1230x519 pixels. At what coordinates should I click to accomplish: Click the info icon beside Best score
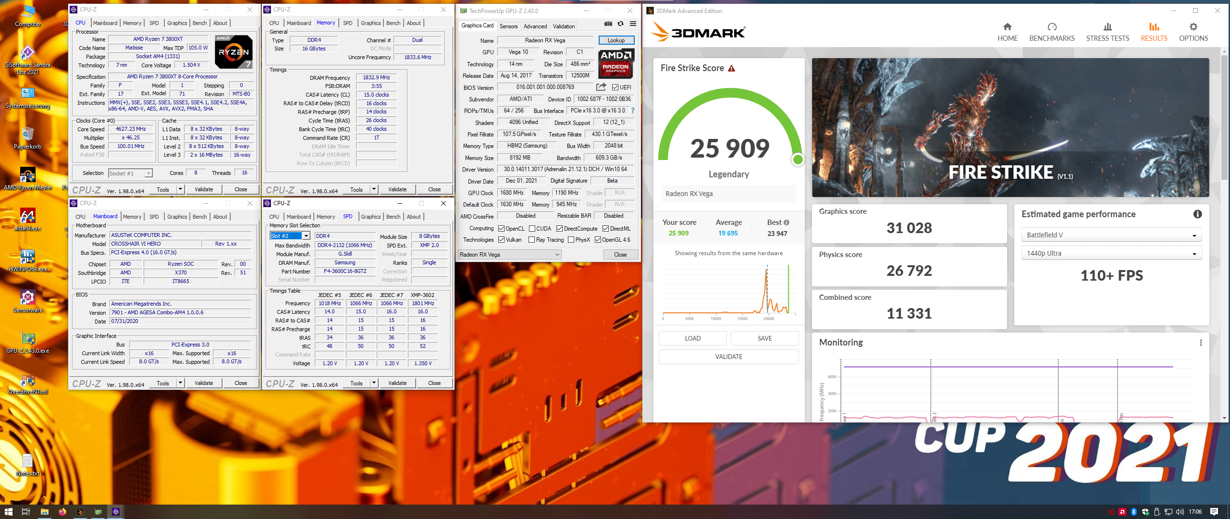click(x=787, y=222)
